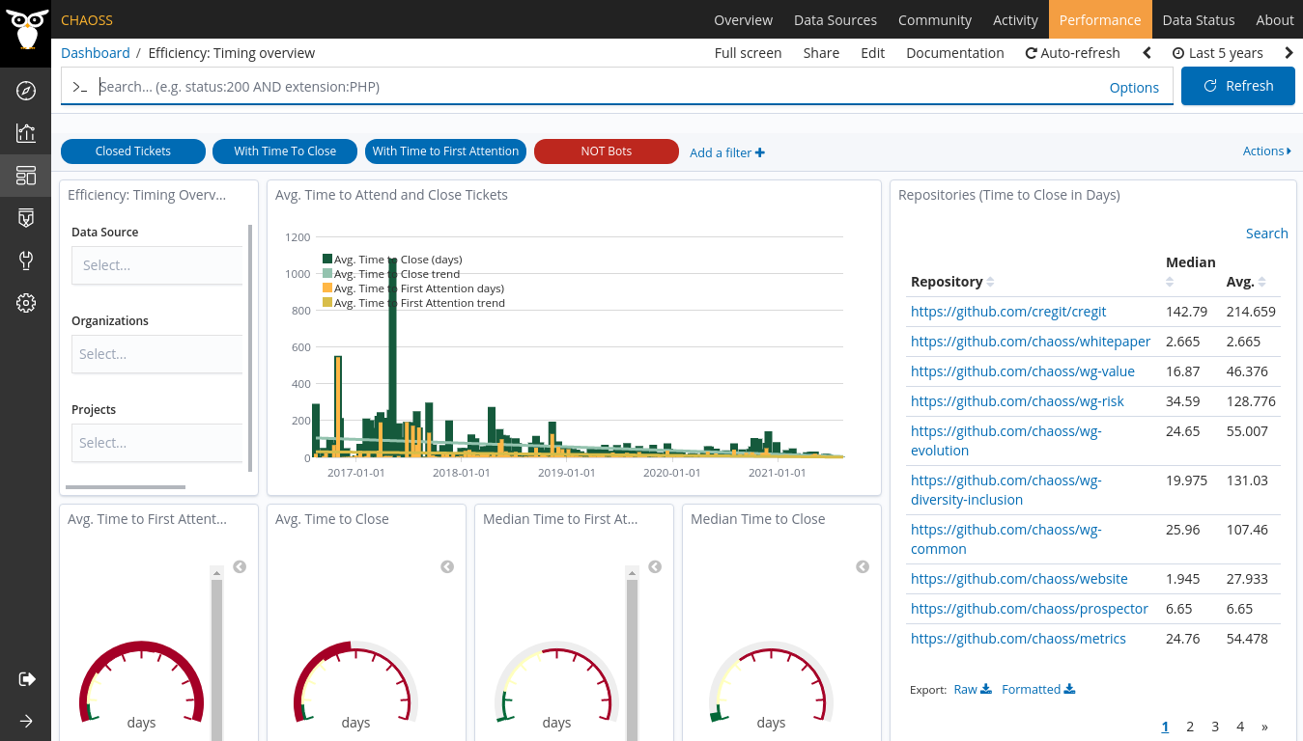
Task: Collapse legend on Avg. Time to First Attention gauge
Action: 240,566
